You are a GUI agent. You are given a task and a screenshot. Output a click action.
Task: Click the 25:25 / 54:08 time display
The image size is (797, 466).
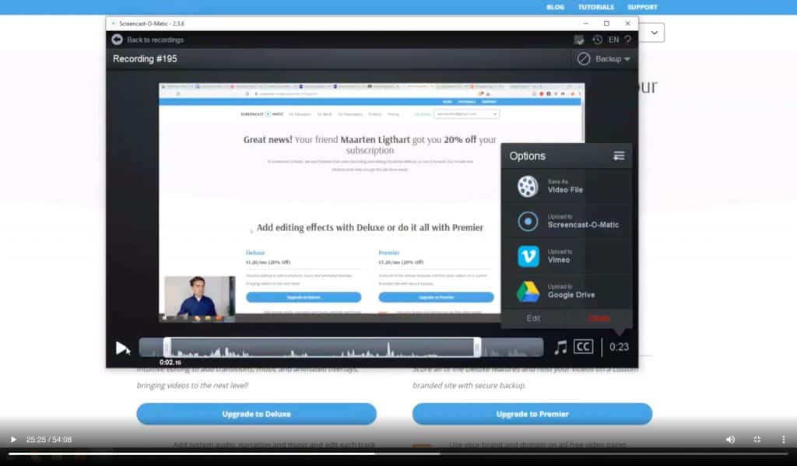pos(49,440)
